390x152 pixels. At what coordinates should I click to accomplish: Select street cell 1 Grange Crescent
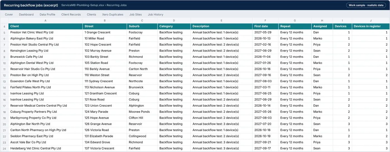pyautogui.click(x=105, y=33)
